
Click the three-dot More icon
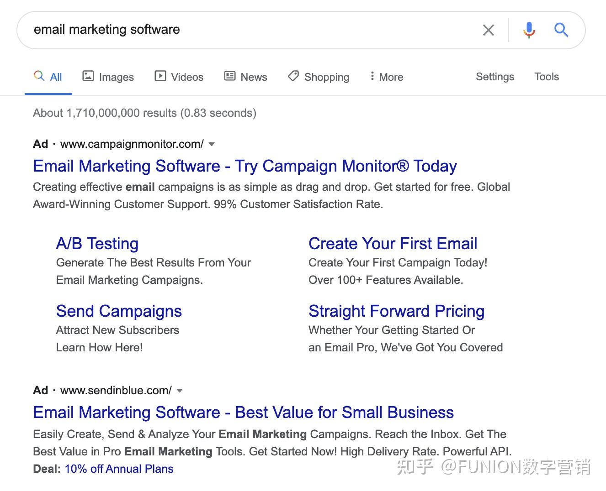coord(372,76)
